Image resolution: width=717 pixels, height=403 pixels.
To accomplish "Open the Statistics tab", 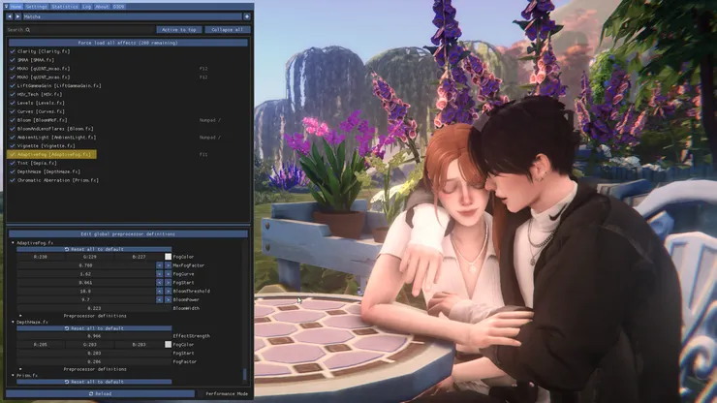I will tap(65, 7).
